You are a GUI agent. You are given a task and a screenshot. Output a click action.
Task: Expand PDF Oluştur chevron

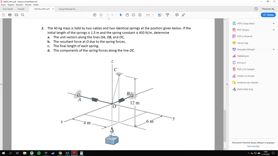coord(274,30)
